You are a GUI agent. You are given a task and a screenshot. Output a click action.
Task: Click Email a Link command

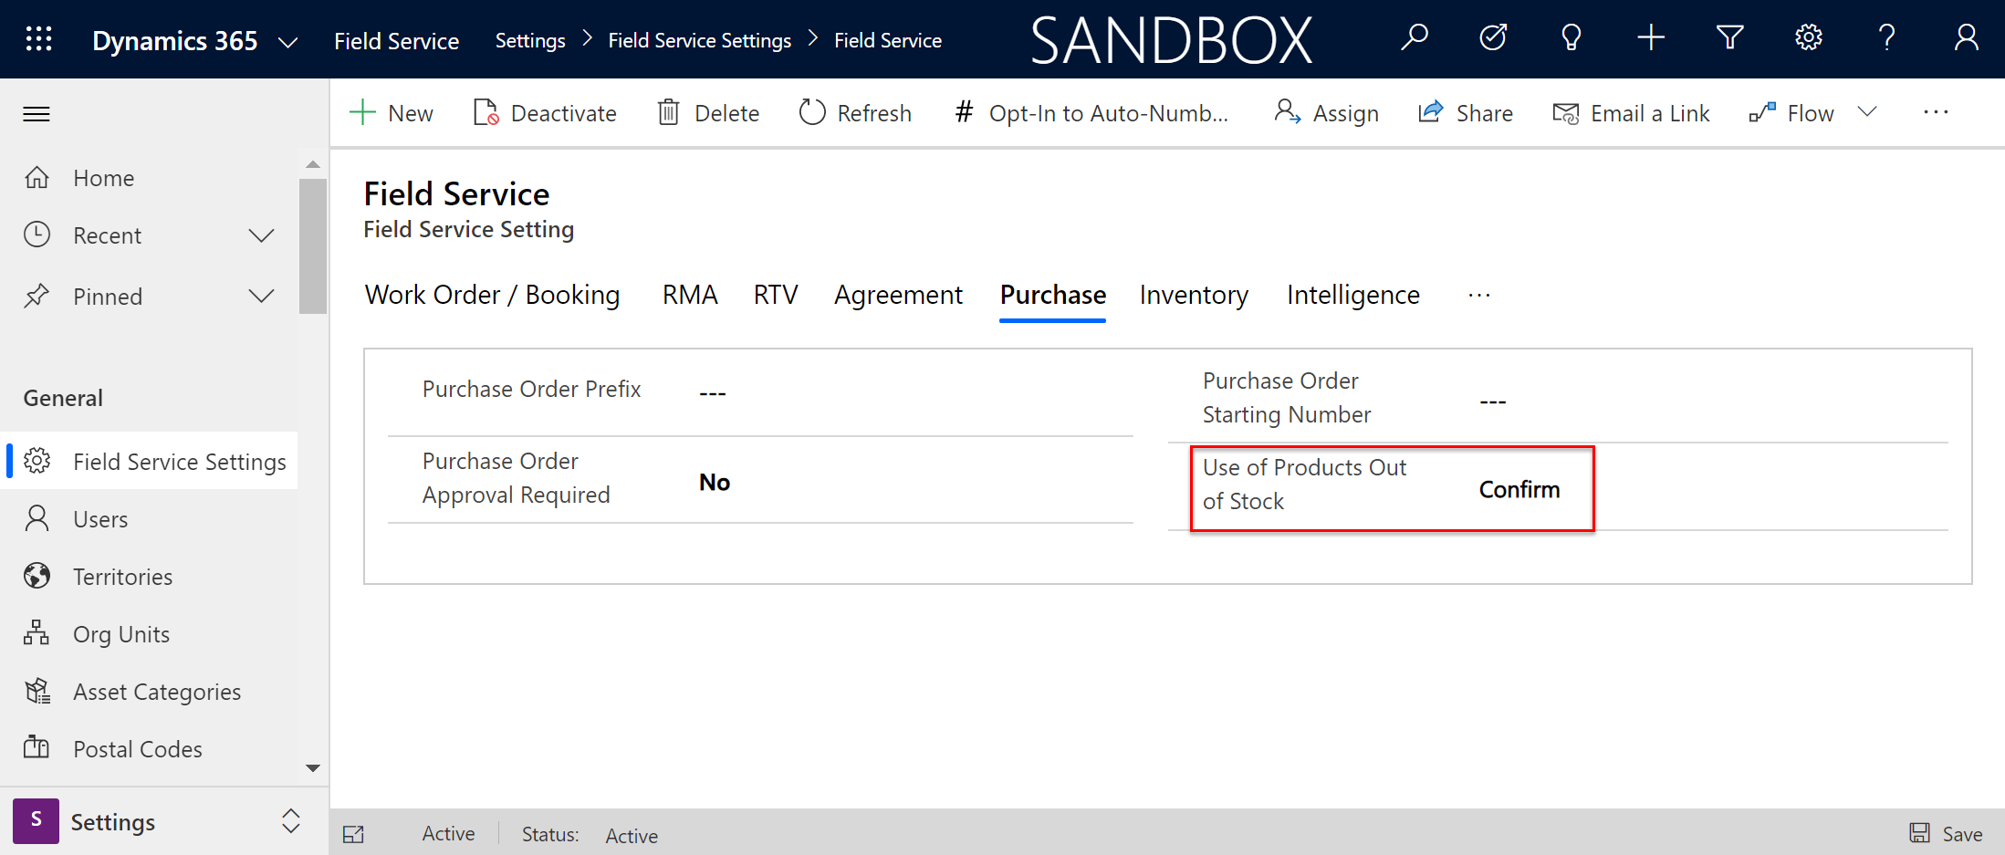coord(1631,113)
